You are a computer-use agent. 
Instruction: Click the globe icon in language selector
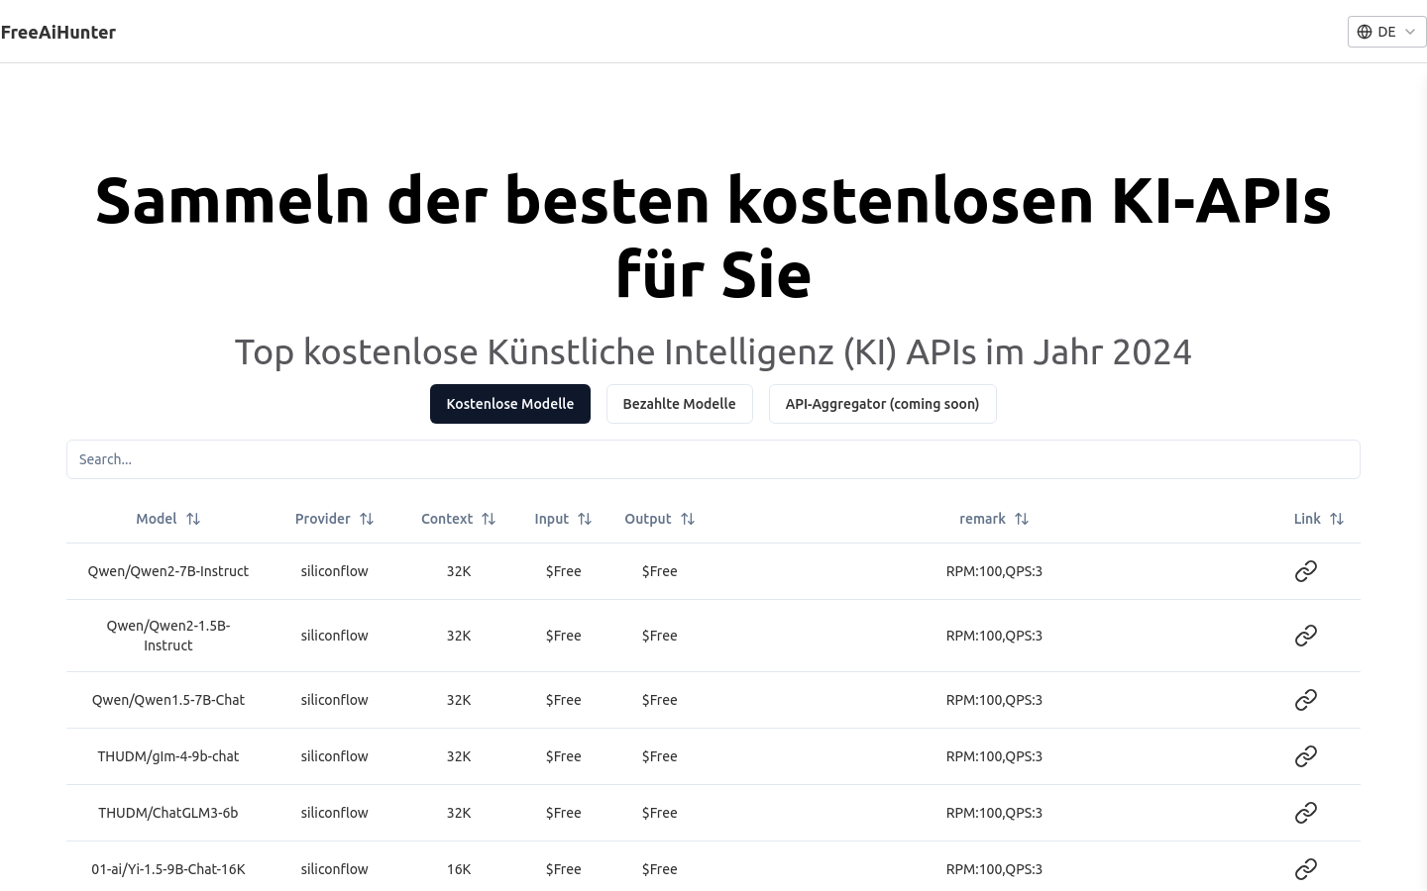[x=1365, y=32]
